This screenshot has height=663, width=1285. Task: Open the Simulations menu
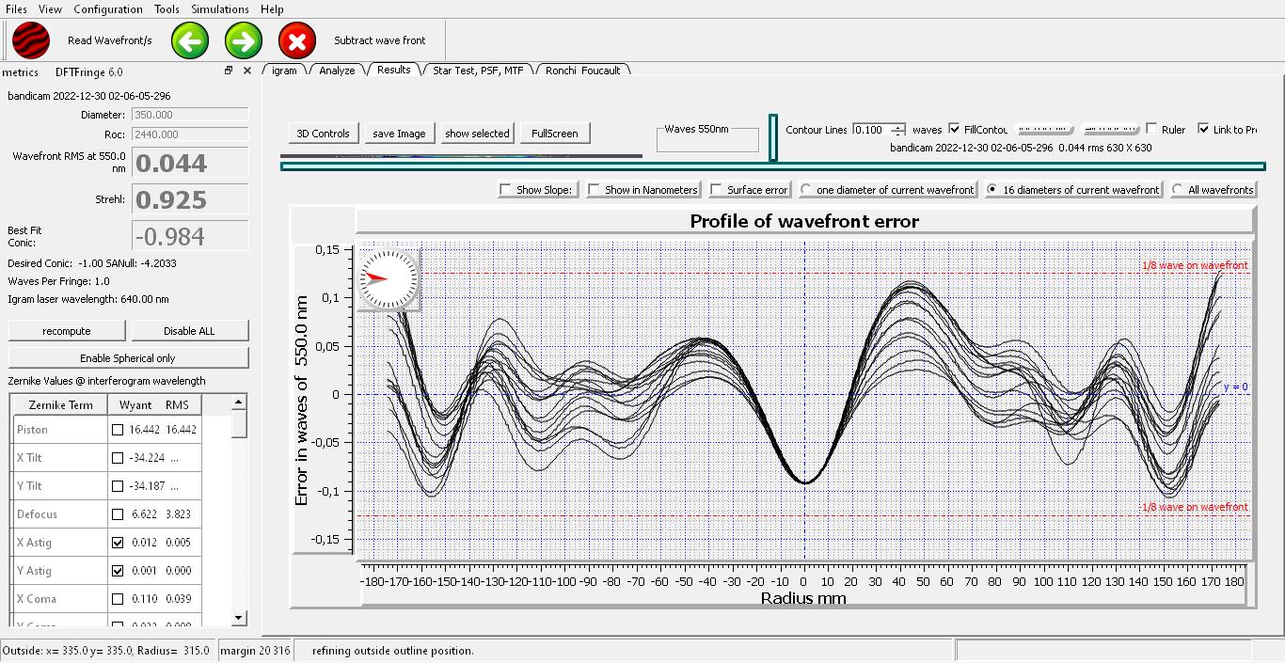[x=219, y=9]
